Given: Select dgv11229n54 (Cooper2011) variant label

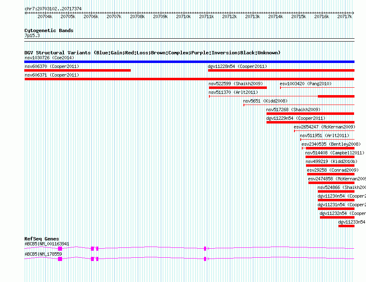Looking at the screenshot, I should (x=296, y=118).
